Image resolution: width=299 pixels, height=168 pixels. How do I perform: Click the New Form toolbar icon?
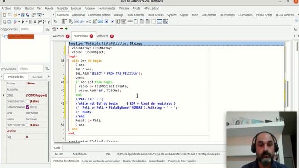(x=9, y=15)
